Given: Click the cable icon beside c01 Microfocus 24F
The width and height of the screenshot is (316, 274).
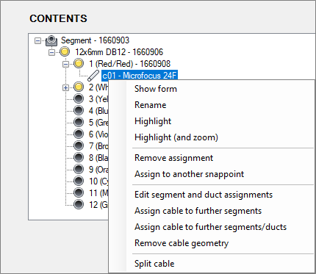Looking at the screenshot, I should point(93,76).
